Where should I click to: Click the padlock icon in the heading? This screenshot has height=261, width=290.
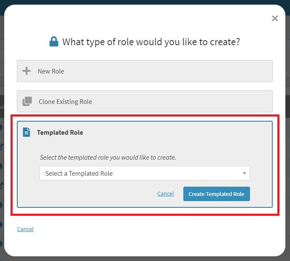pos(54,42)
